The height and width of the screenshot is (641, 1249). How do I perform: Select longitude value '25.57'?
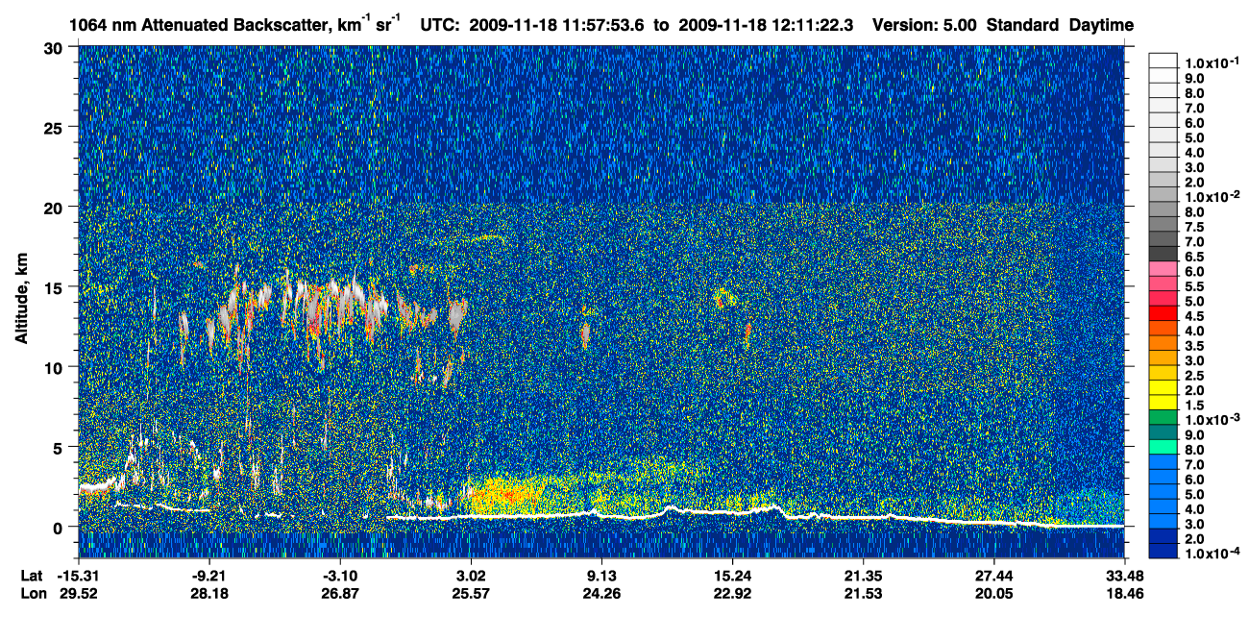(471, 593)
